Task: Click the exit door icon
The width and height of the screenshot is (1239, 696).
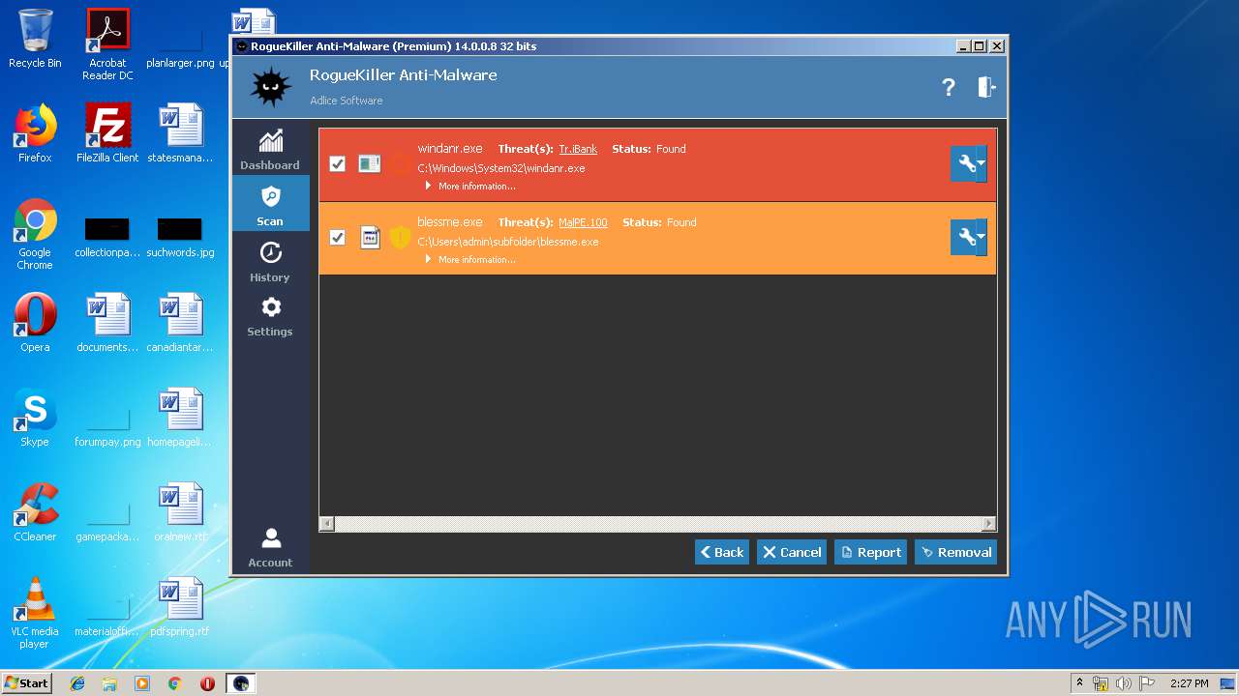Action: pyautogui.click(x=986, y=87)
